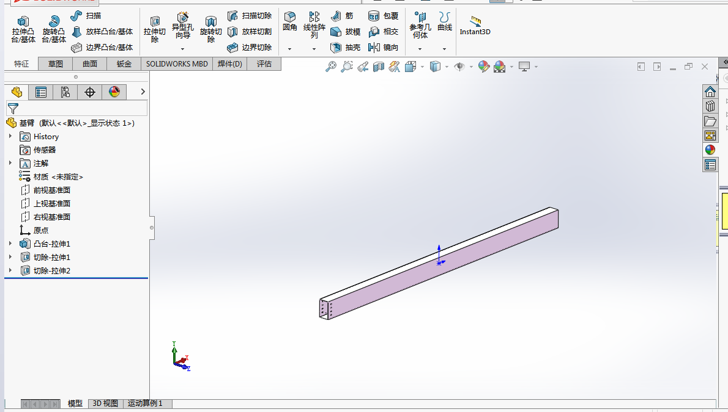Open dropdown arrow under Hole Wizard (异型孔向导)
Image resolution: width=728 pixels, height=412 pixels.
(182, 49)
